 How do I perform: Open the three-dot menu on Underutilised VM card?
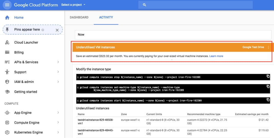pyautogui.click(x=269, y=47)
